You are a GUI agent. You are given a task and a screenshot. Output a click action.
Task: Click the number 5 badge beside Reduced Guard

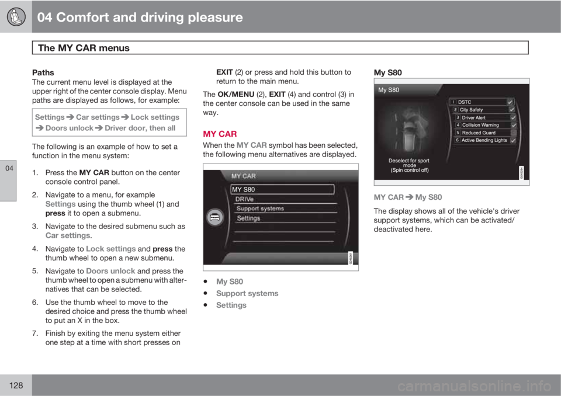(x=458, y=133)
